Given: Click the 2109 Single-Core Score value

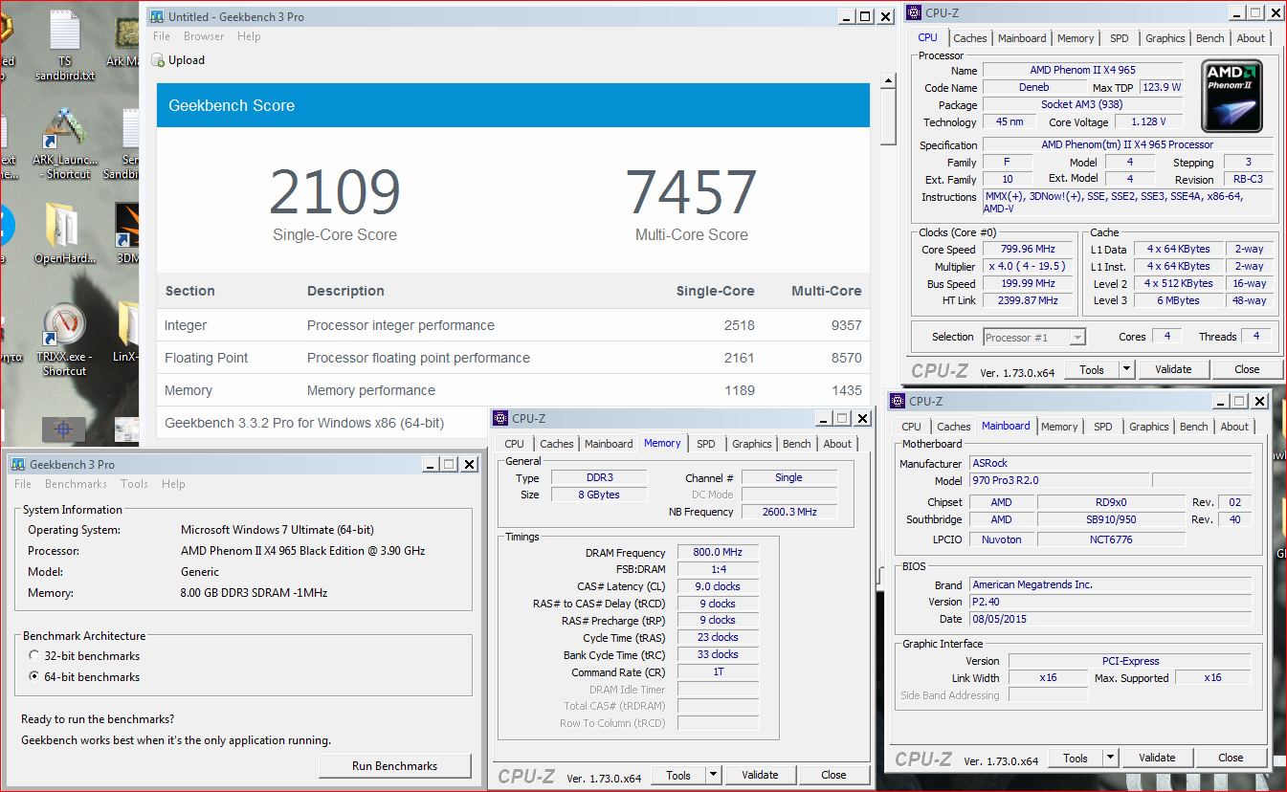Looking at the screenshot, I should [334, 191].
